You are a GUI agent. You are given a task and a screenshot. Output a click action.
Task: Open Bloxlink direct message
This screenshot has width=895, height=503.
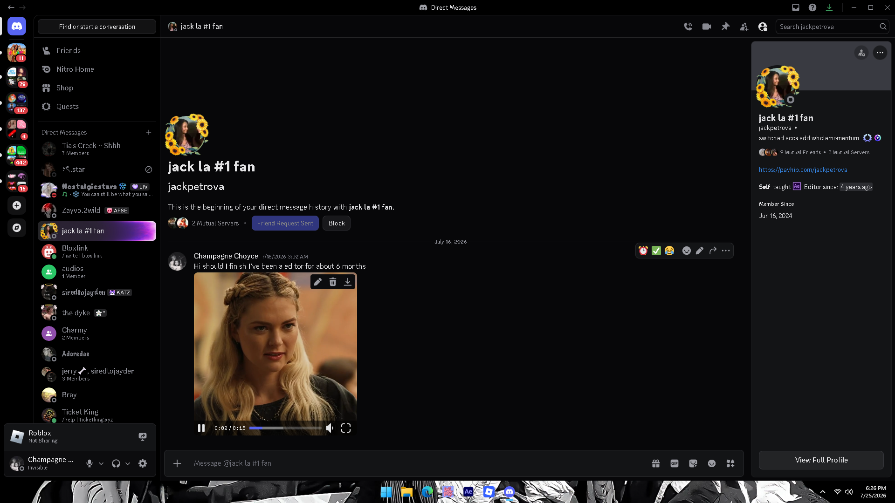pyautogui.click(x=97, y=251)
